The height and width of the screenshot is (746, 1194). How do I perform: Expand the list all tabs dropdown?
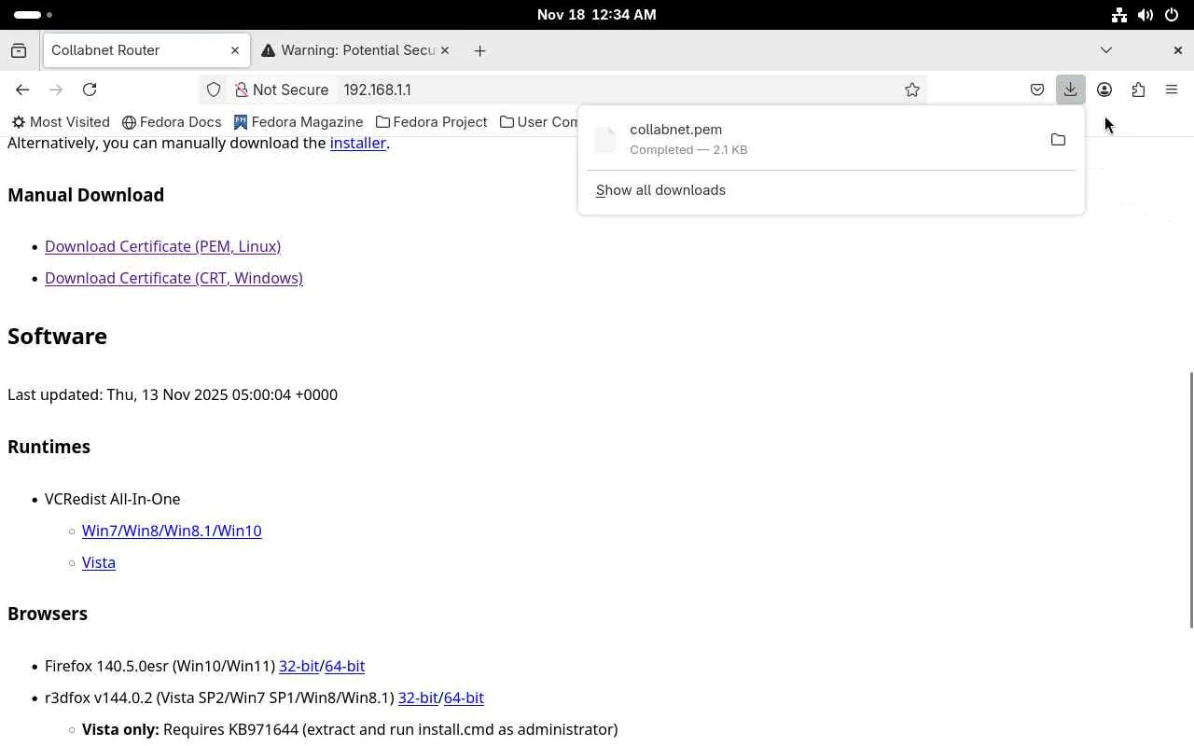coord(1106,50)
